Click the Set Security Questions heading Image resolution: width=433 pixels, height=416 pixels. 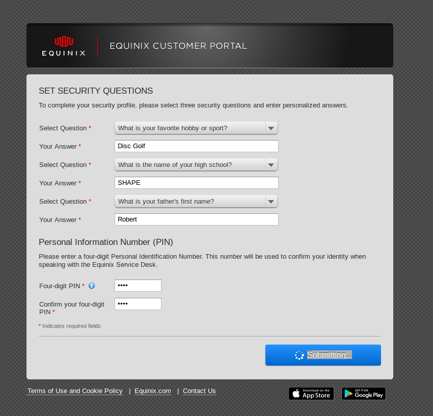[x=96, y=91]
